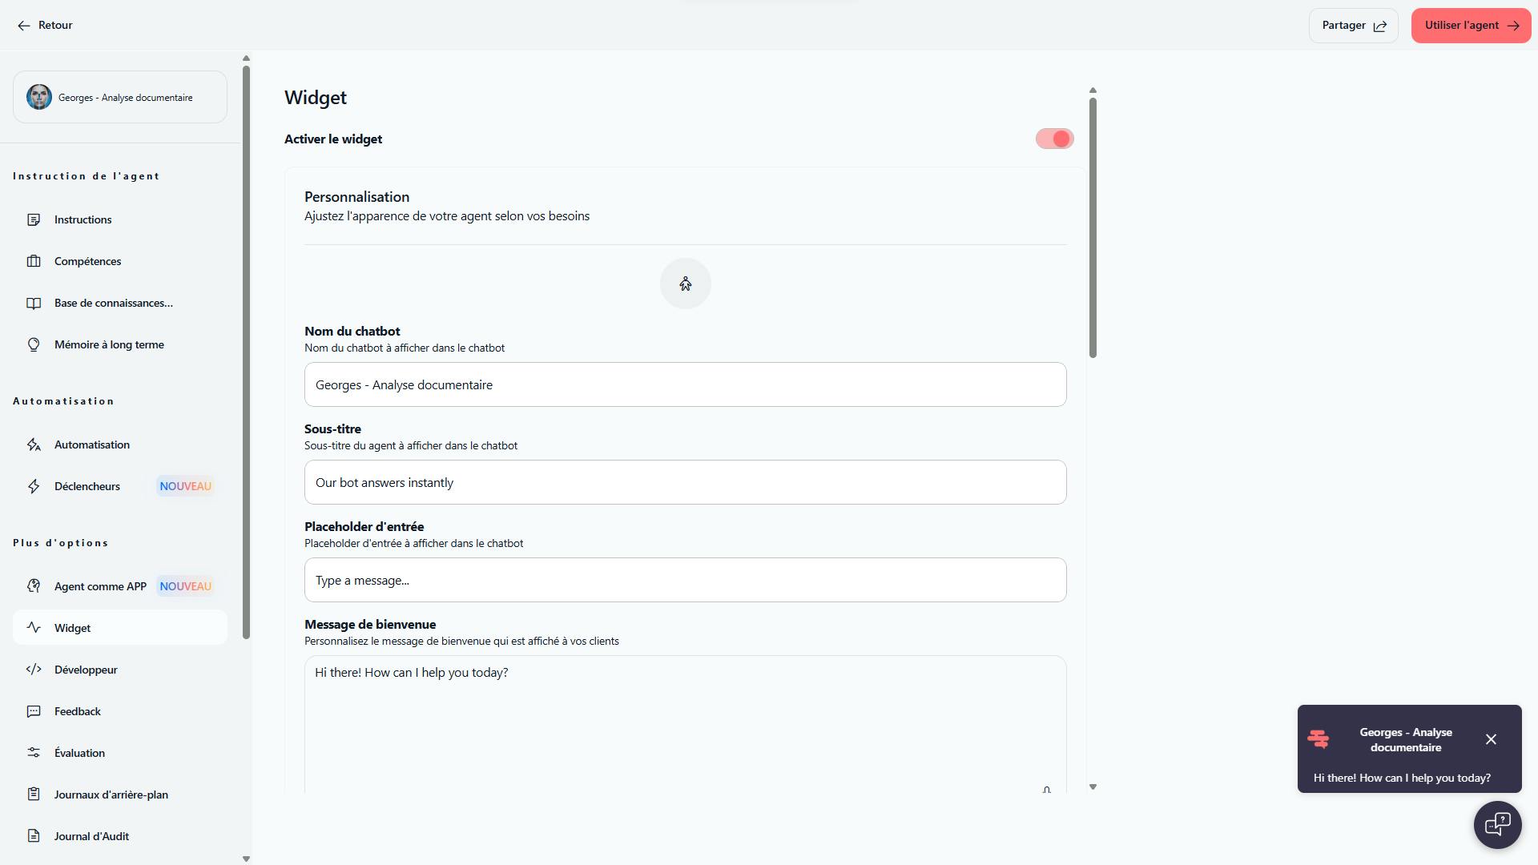
Task: Click Retour back link
Action: [45, 26]
